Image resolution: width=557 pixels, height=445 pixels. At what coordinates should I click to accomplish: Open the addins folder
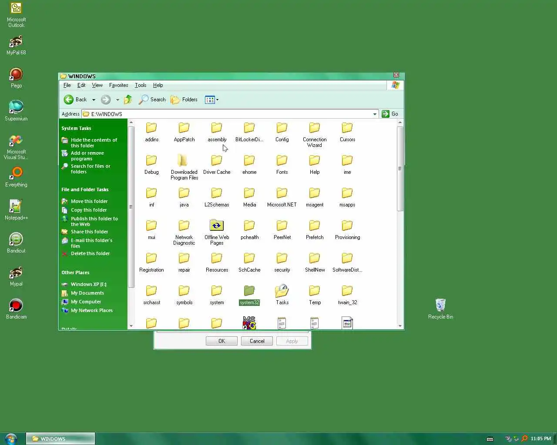(151, 132)
